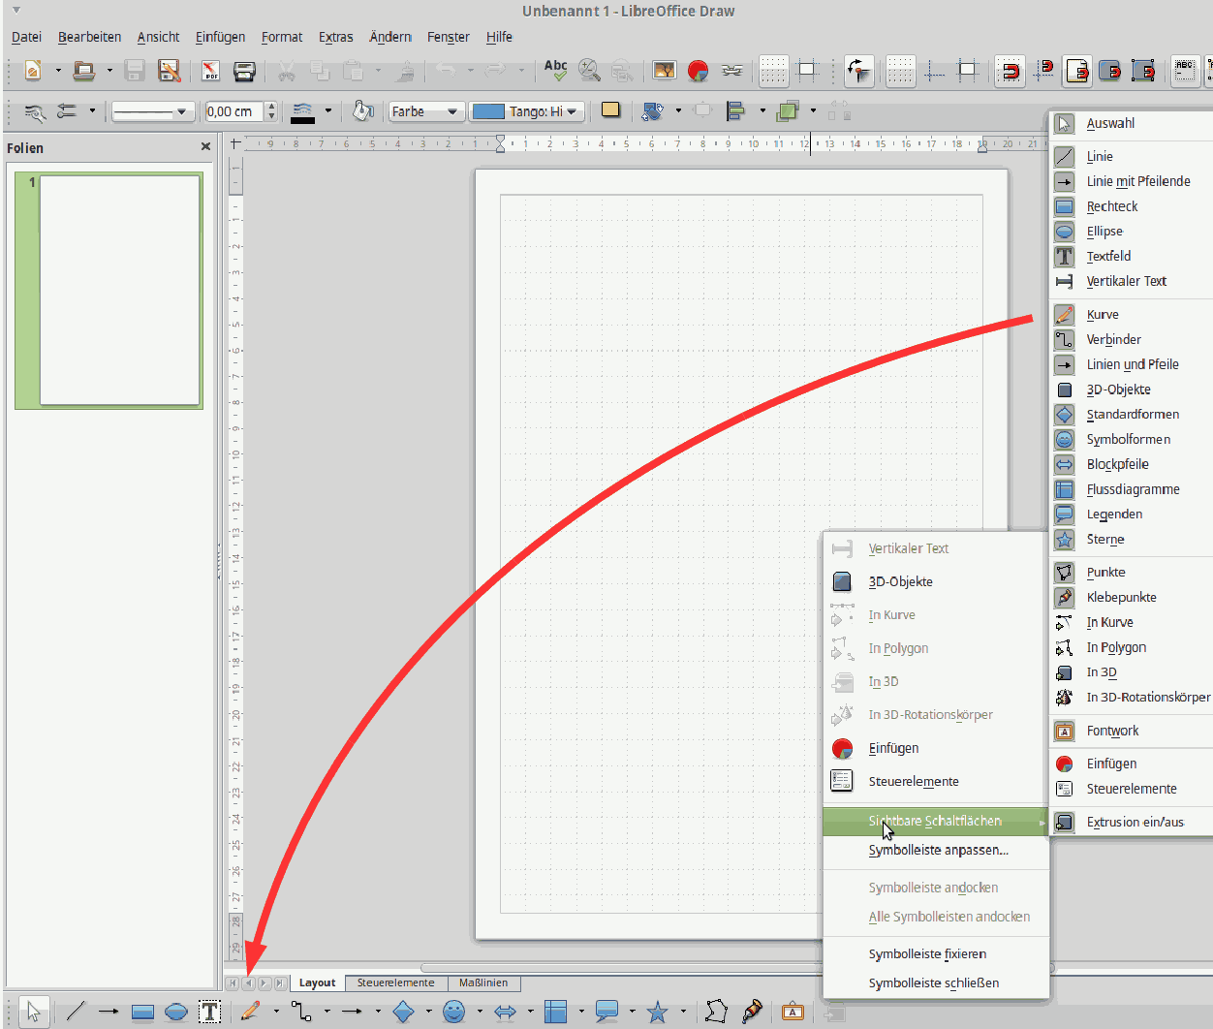Open the Fontwork gallery icon in bottom toolbar
The image size is (1213, 1029).
(x=793, y=1012)
